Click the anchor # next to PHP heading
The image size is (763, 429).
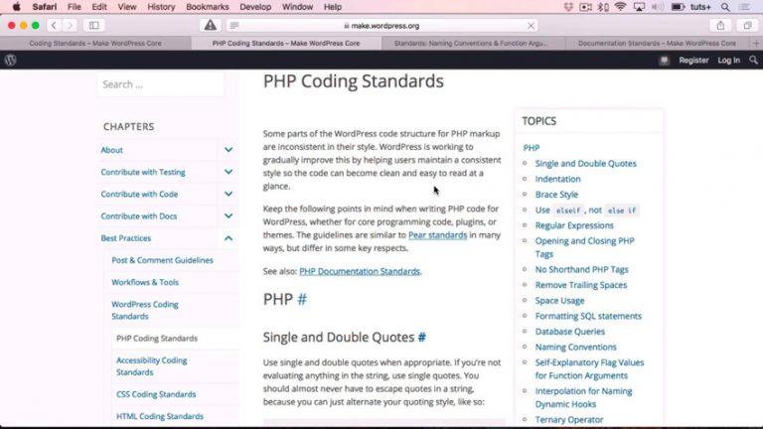[302, 299]
